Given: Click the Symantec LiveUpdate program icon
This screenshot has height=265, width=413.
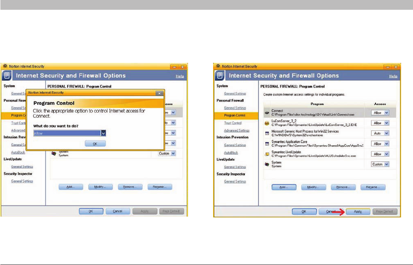Looking at the screenshot, I should pos(267,154).
